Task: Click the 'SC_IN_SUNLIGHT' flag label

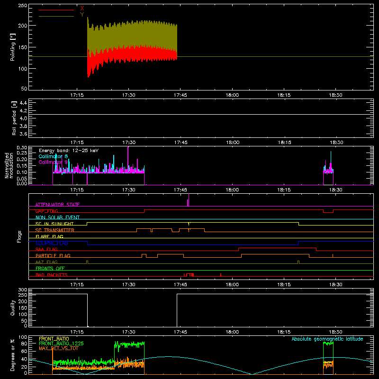Action: (54, 224)
